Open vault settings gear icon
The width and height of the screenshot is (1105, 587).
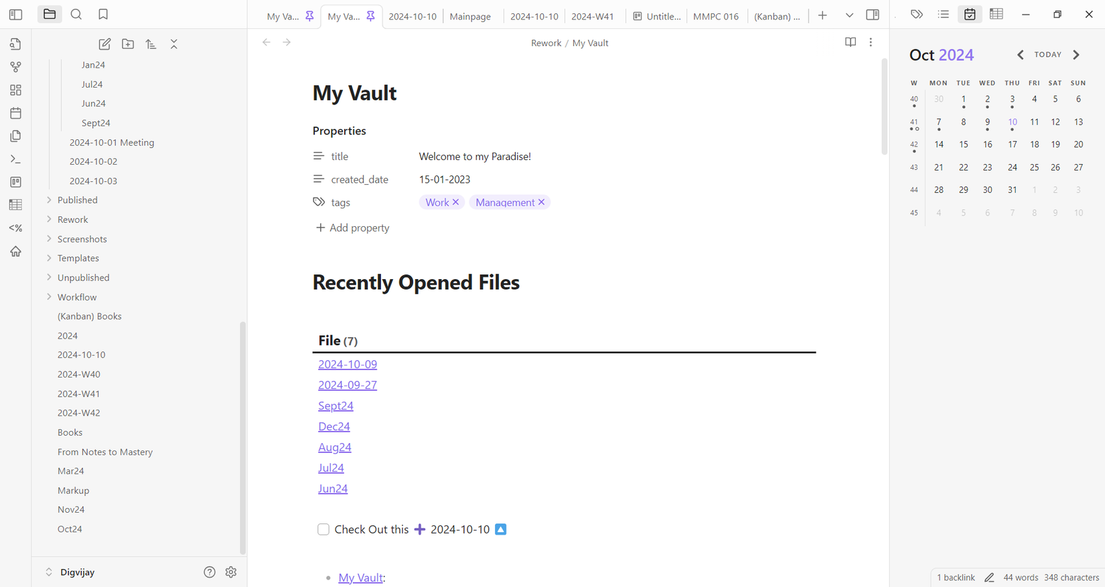point(231,572)
